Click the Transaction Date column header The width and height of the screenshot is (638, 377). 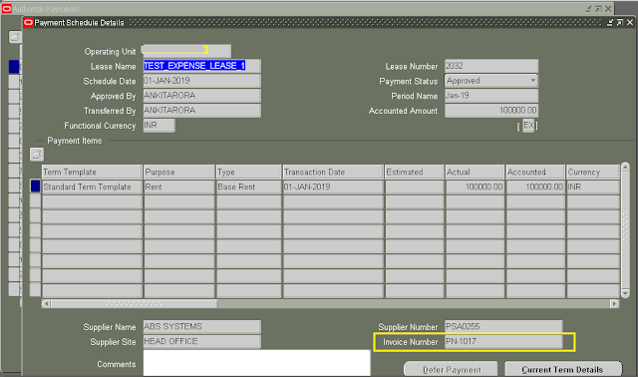click(333, 172)
